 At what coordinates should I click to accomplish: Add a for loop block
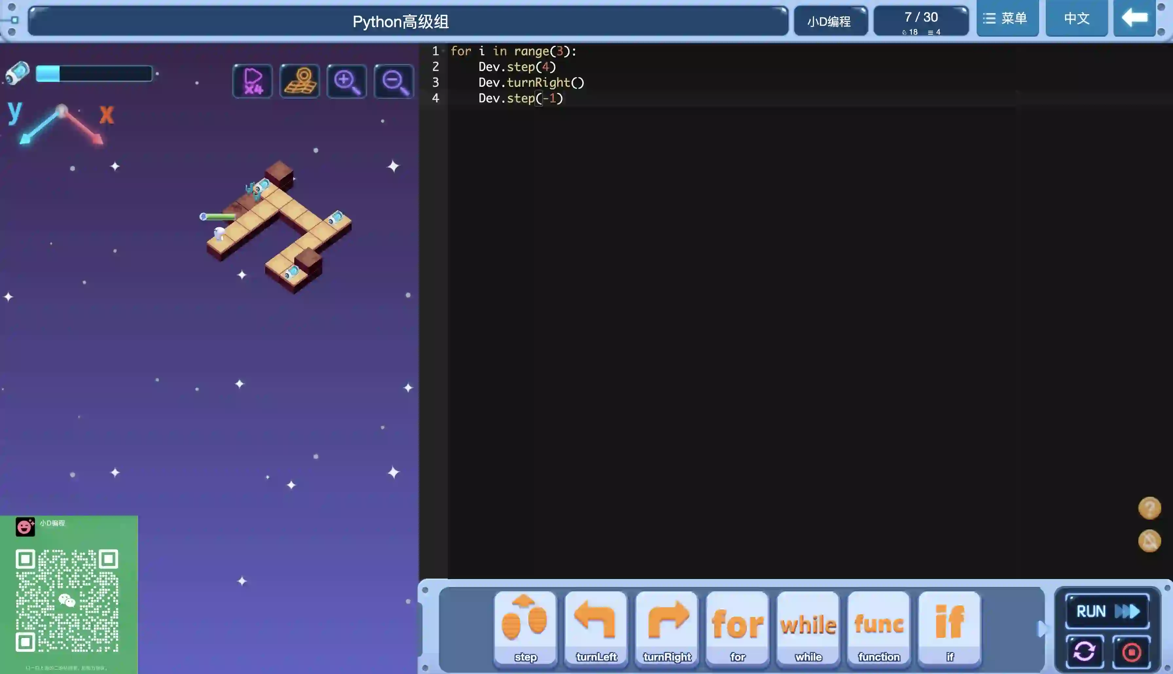(737, 627)
